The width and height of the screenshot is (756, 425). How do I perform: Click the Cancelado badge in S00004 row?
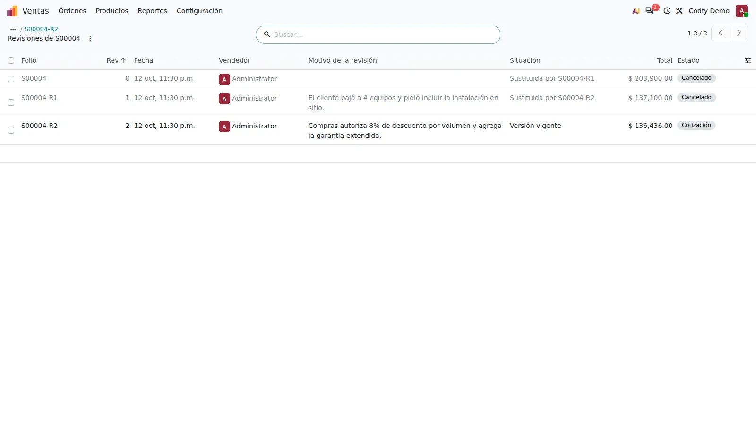tap(696, 78)
